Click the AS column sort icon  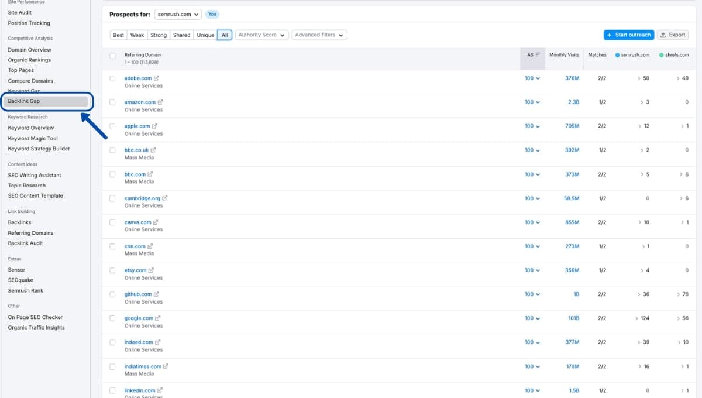[x=538, y=55]
